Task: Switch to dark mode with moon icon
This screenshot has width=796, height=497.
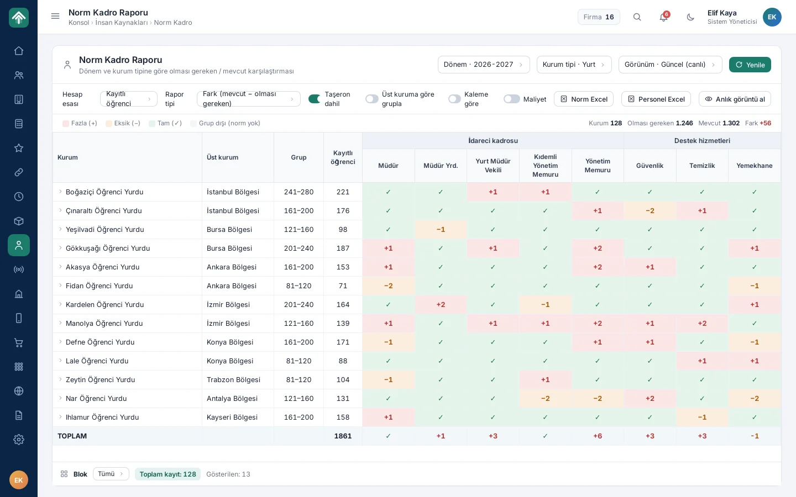Action: pos(690,17)
